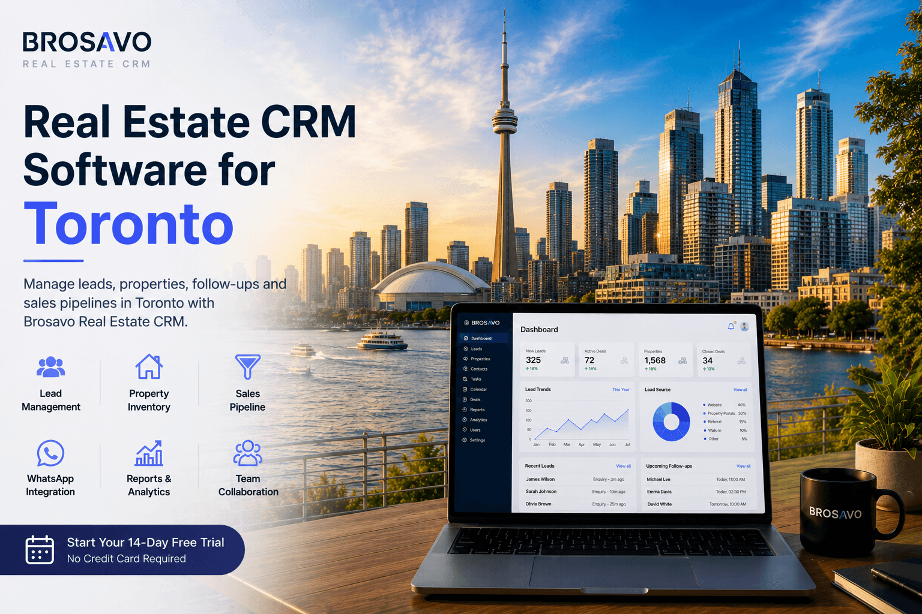Select Dashboard in the laptop sidebar
922x614 pixels.
tap(484, 338)
